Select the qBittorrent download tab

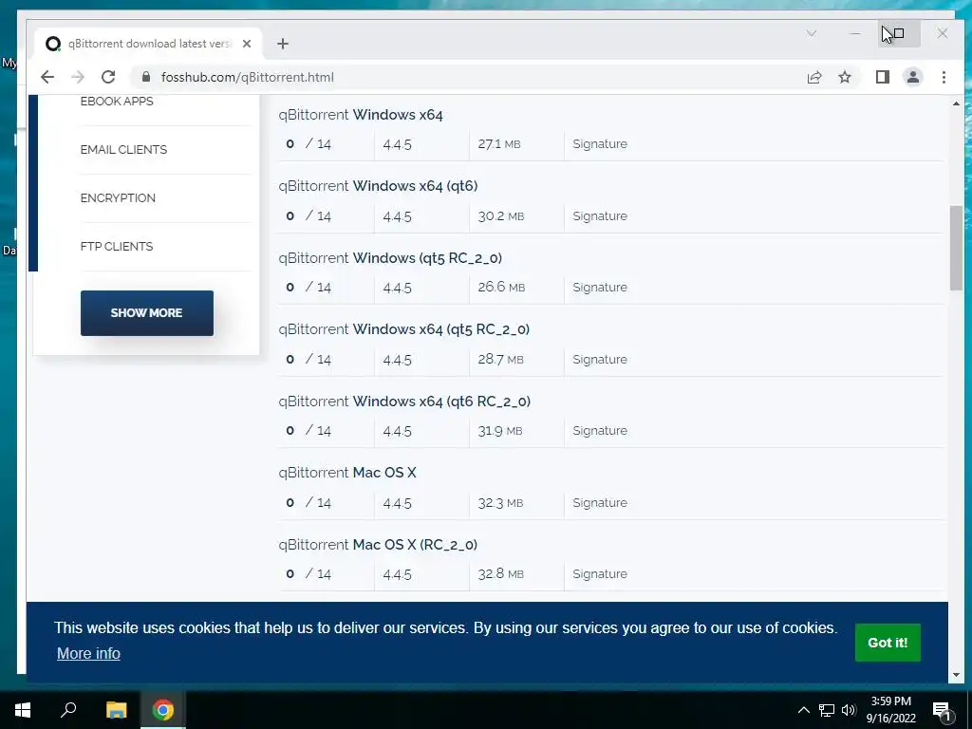[x=149, y=44]
